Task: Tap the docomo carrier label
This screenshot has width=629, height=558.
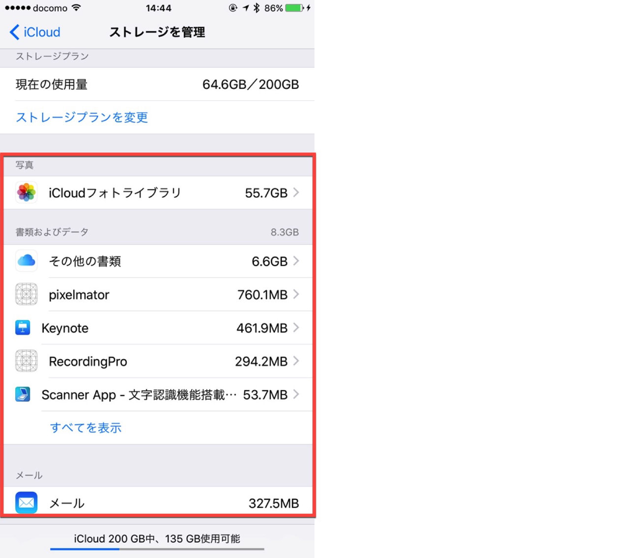Action: (x=50, y=8)
